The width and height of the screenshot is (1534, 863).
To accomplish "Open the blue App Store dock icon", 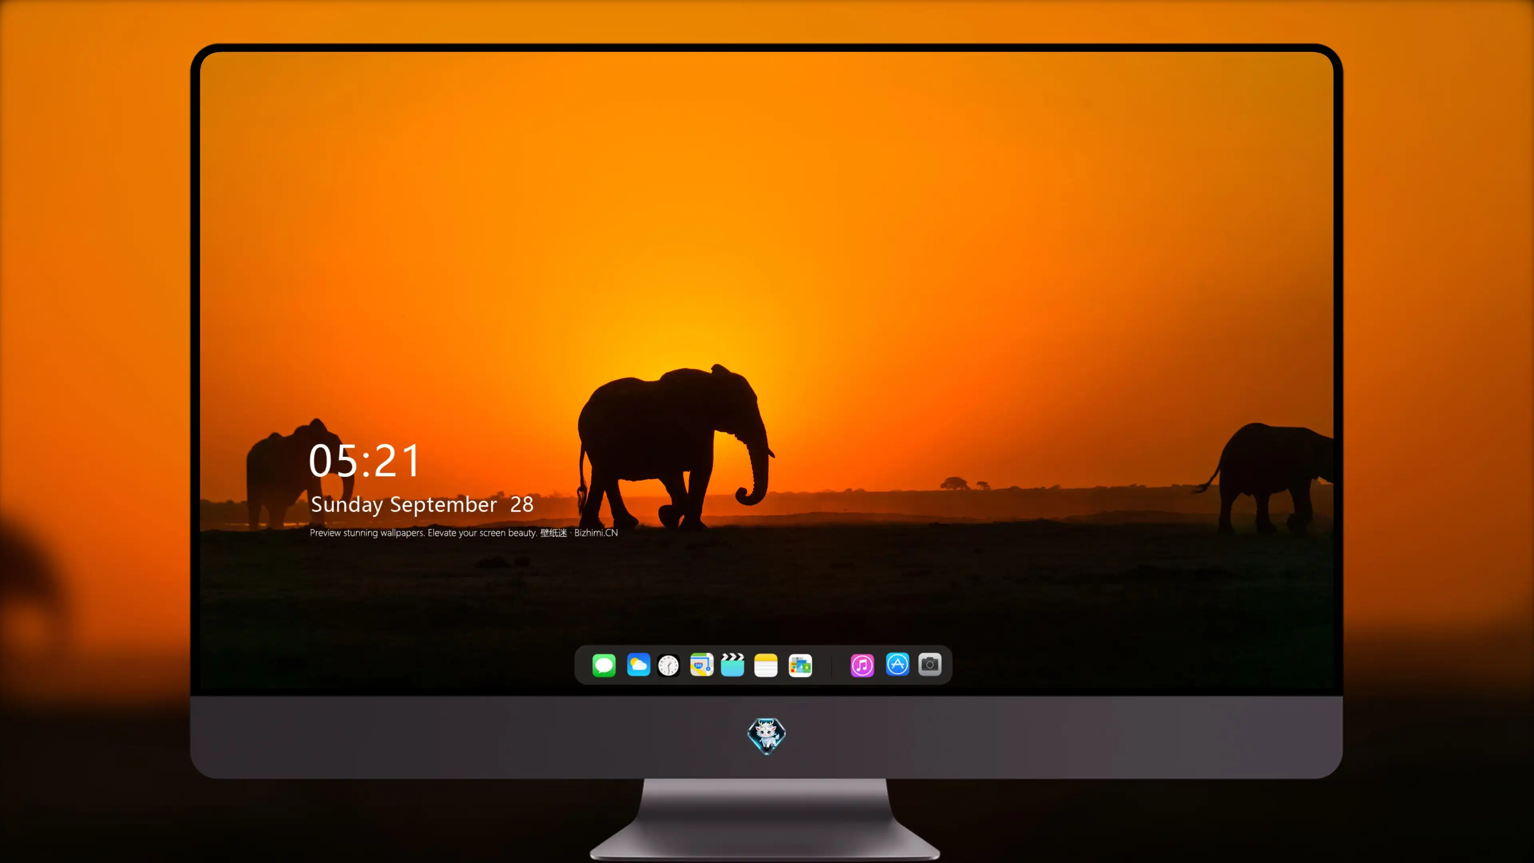I will click(x=897, y=664).
